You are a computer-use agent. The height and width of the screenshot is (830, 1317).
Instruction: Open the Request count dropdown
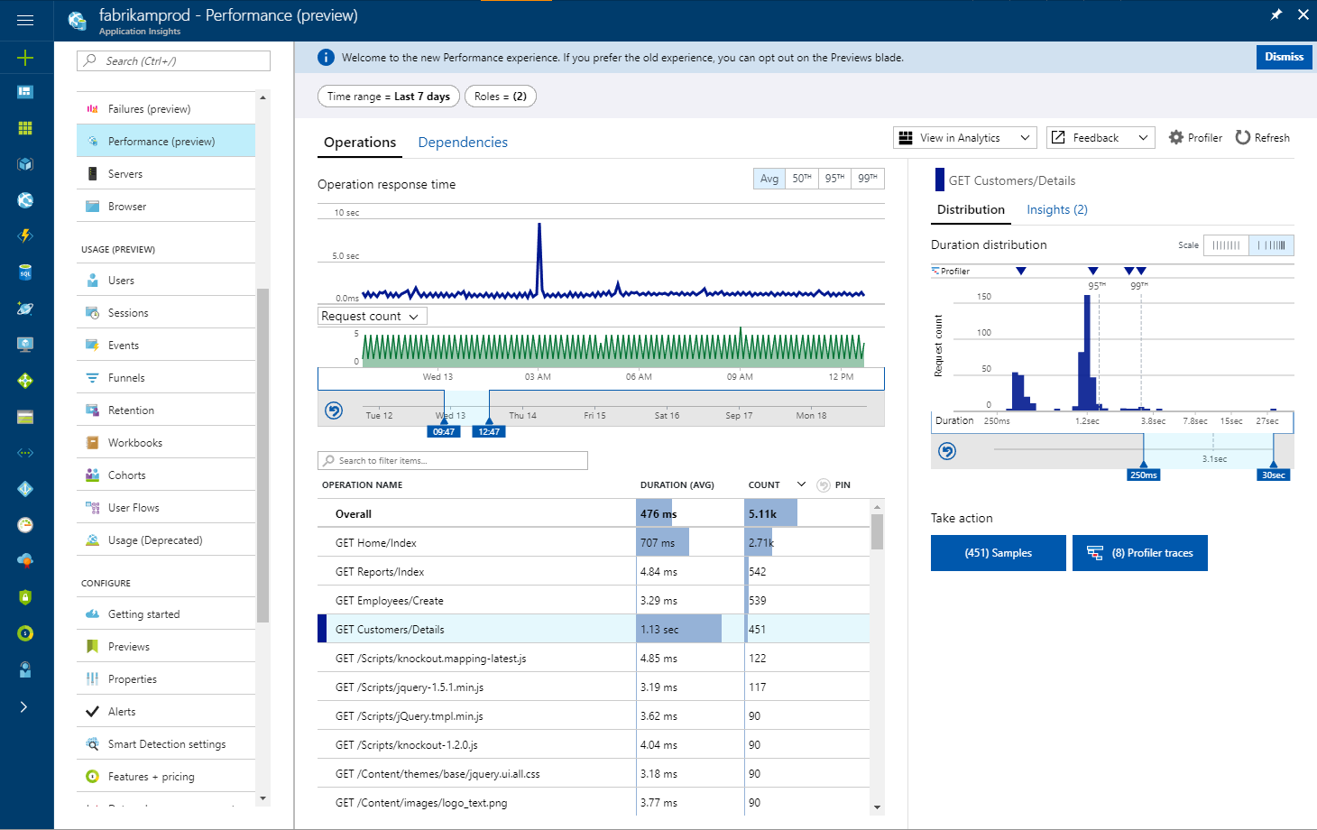coord(372,317)
